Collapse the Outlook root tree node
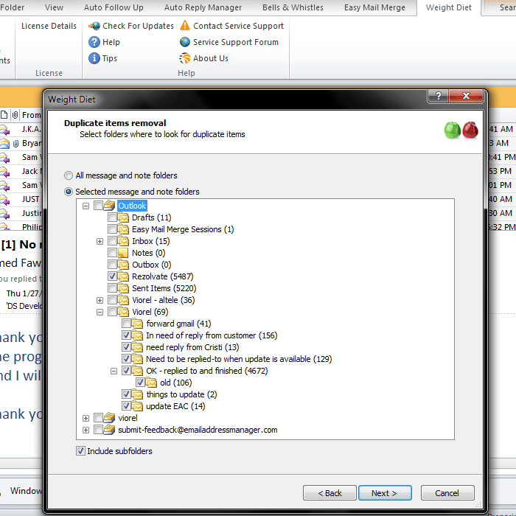Viewport: 516px width, 516px height. pos(86,206)
